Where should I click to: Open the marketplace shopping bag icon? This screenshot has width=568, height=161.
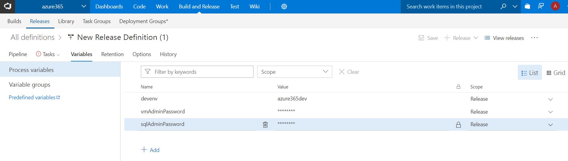coord(527,6)
